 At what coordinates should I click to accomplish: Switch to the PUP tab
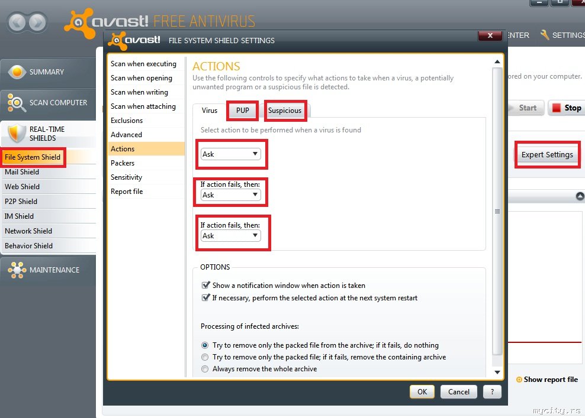click(x=243, y=111)
